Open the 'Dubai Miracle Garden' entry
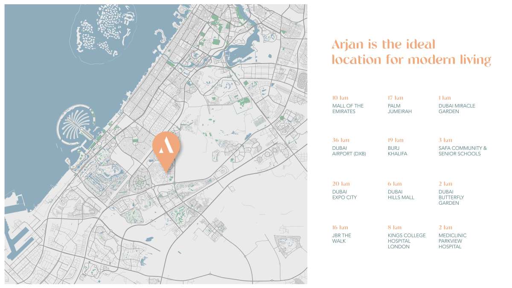 pos(457,108)
